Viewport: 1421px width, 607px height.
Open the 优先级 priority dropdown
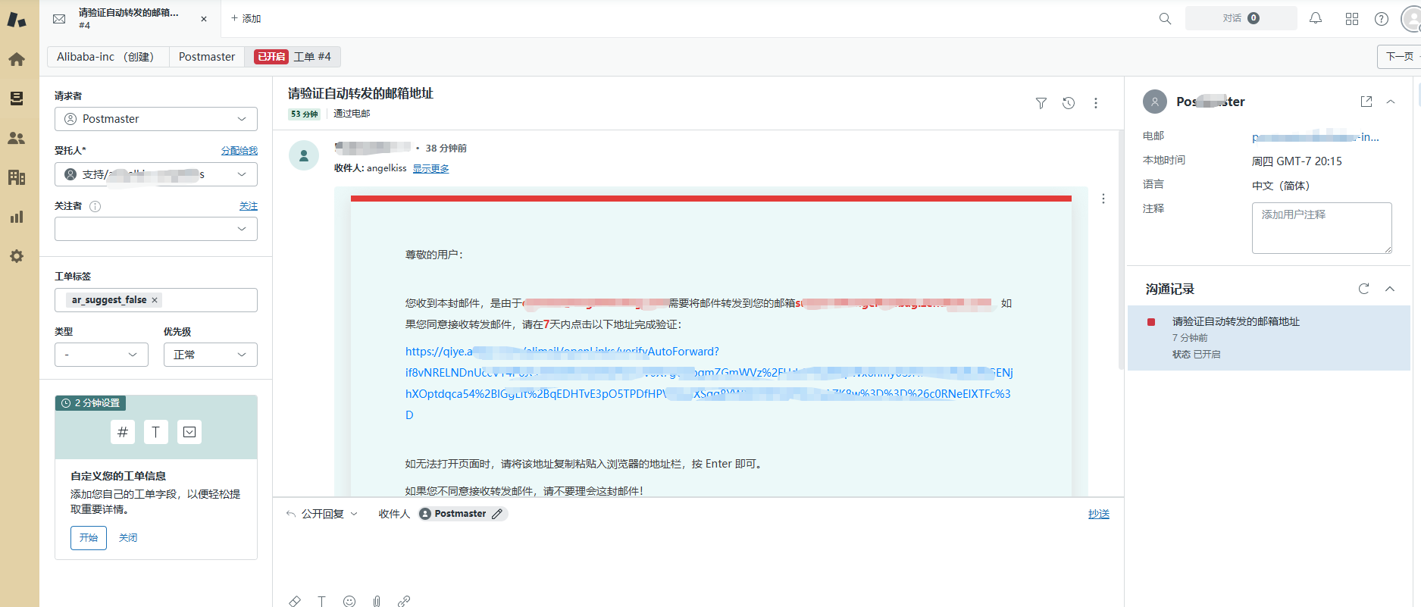(x=210, y=355)
